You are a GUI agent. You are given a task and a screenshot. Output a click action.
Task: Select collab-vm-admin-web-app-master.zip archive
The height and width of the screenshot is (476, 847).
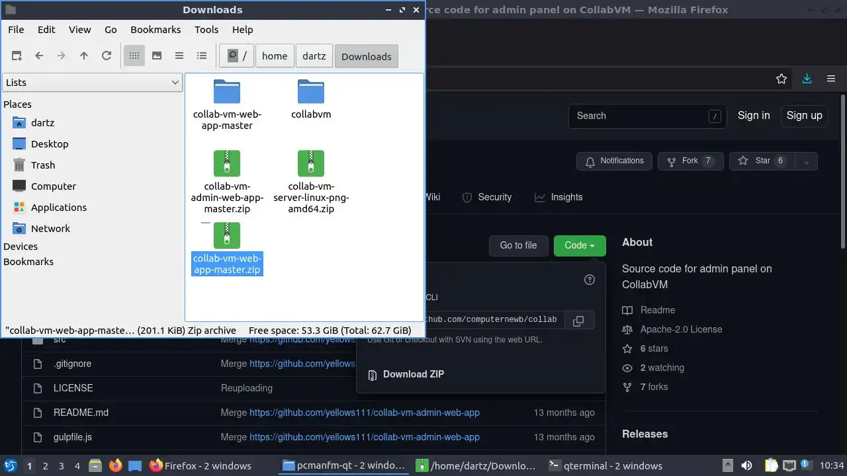[x=227, y=182]
